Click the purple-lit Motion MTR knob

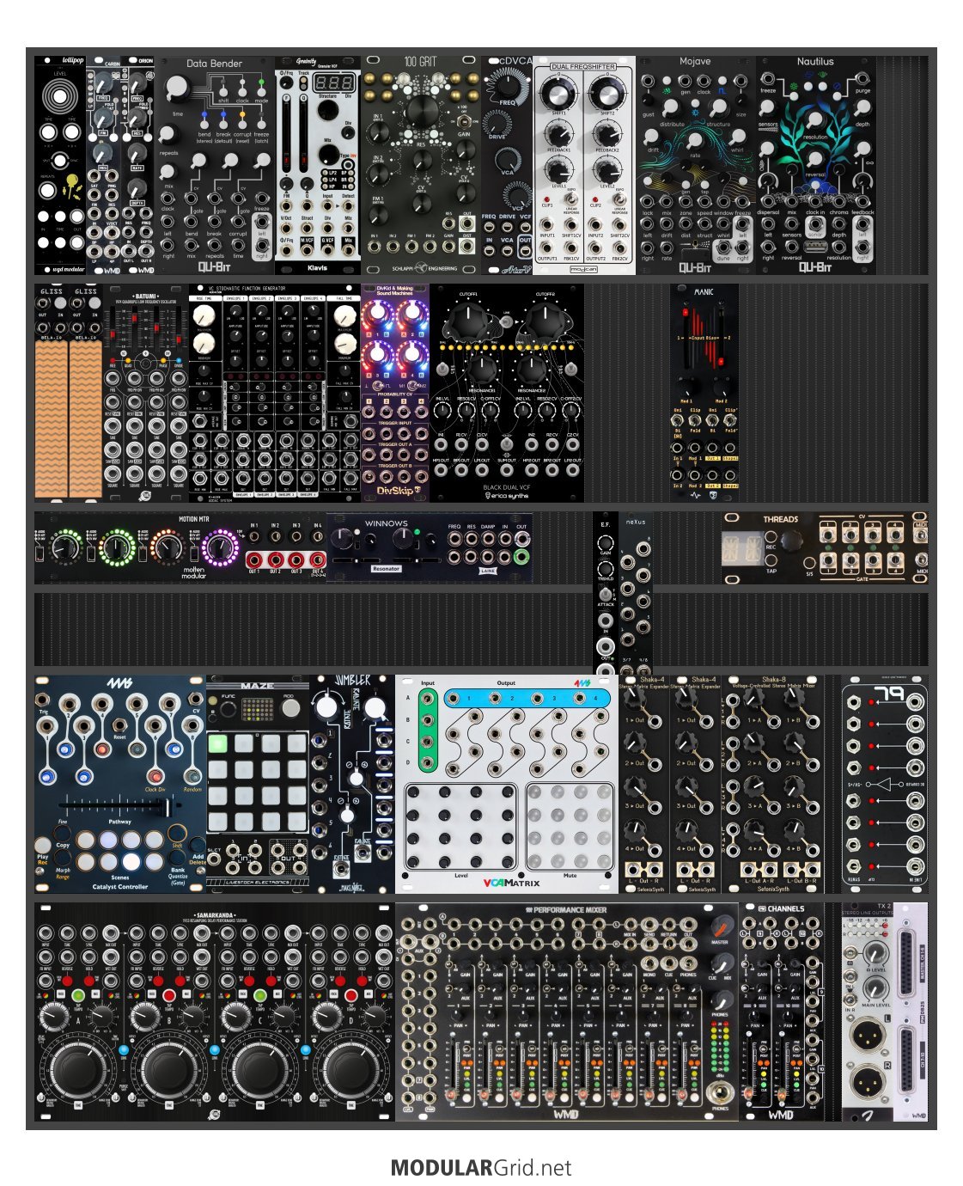point(220,547)
